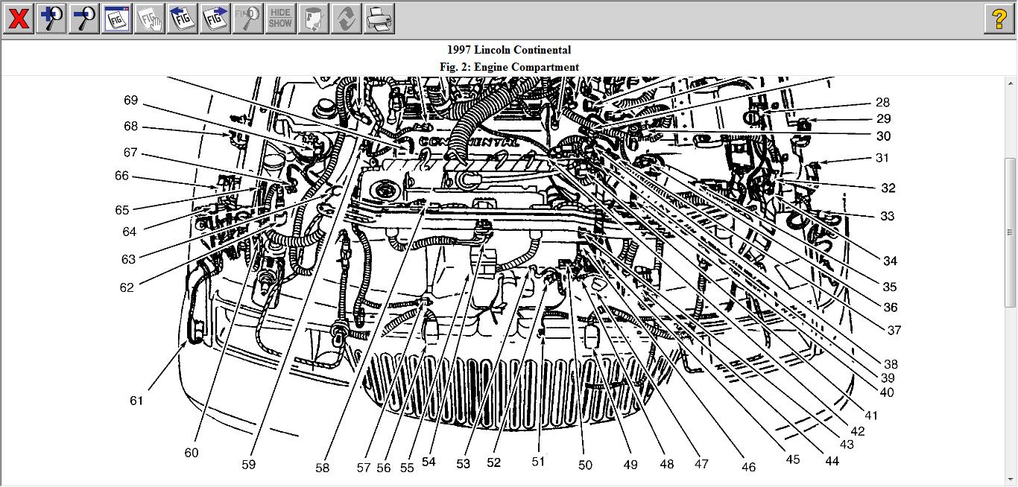Click the refresh arrows icon
This screenshot has width=1018, height=487.
[x=346, y=19]
